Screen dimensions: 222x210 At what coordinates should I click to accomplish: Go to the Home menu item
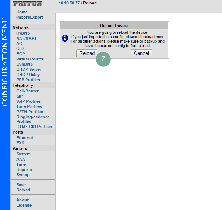(22, 12)
